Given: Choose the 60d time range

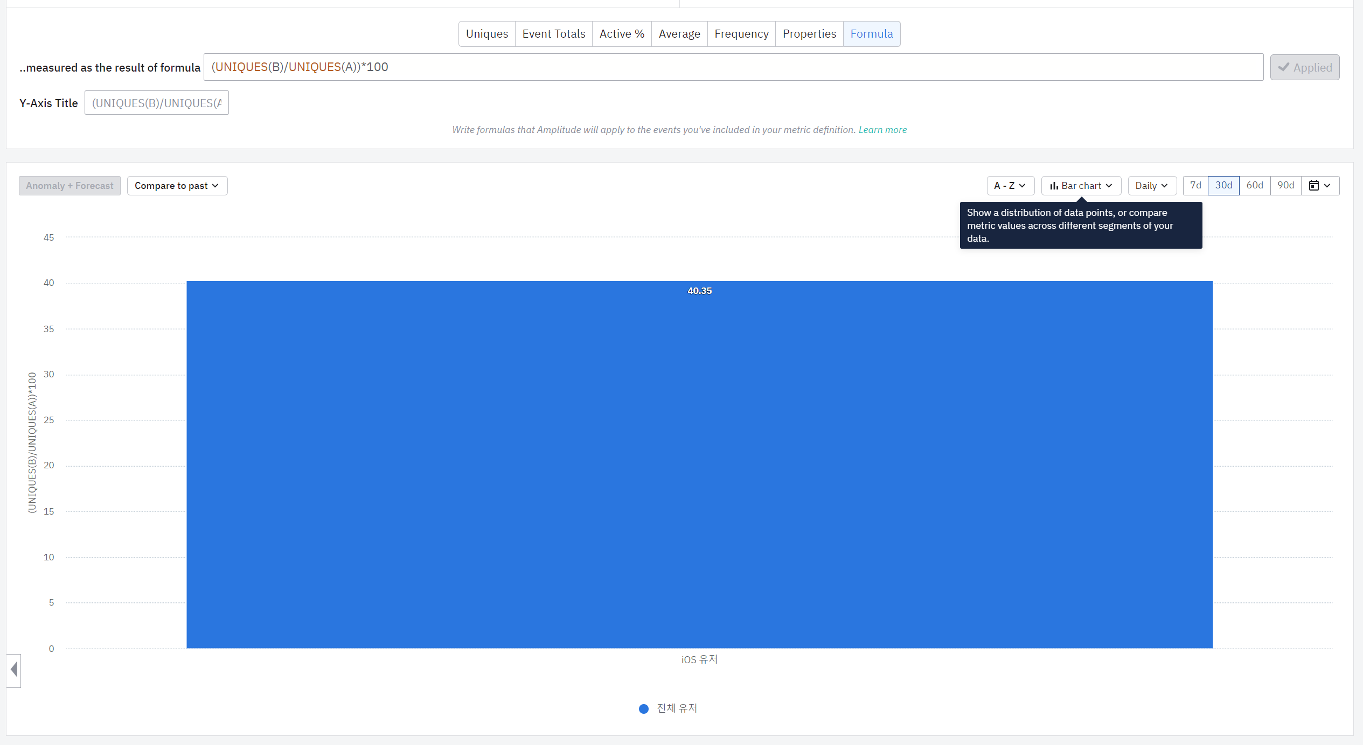Looking at the screenshot, I should [1255, 186].
